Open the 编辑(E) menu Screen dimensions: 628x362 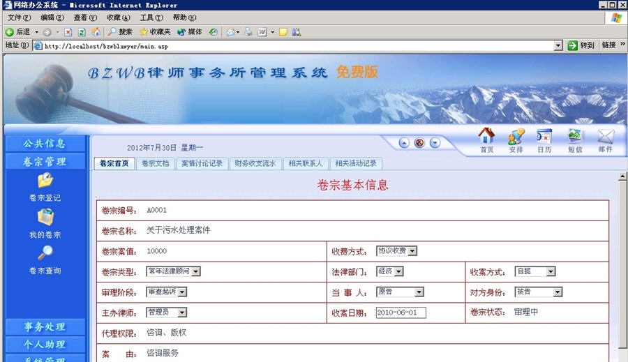52,17
